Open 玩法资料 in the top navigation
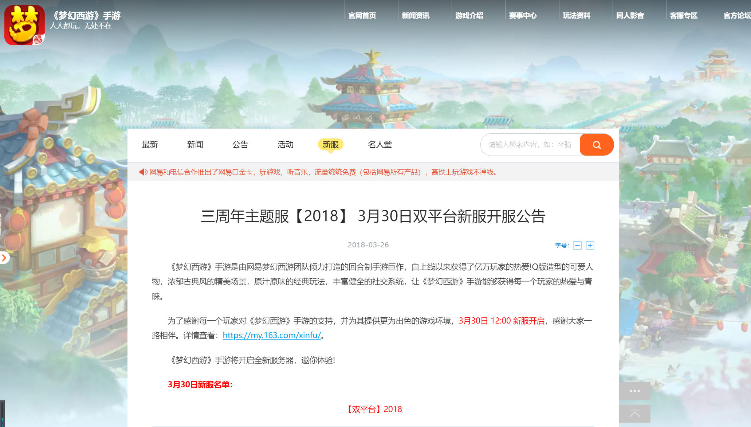Image resolution: width=751 pixels, height=427 pixels. click(576, 15)
